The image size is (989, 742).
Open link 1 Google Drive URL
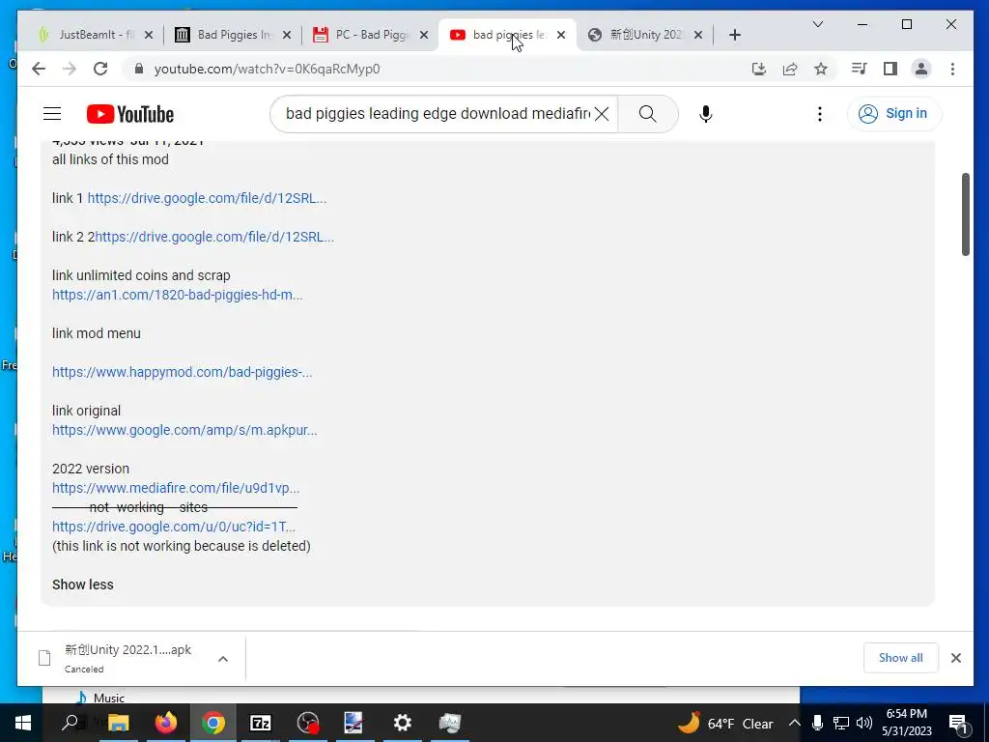(207, 198)
